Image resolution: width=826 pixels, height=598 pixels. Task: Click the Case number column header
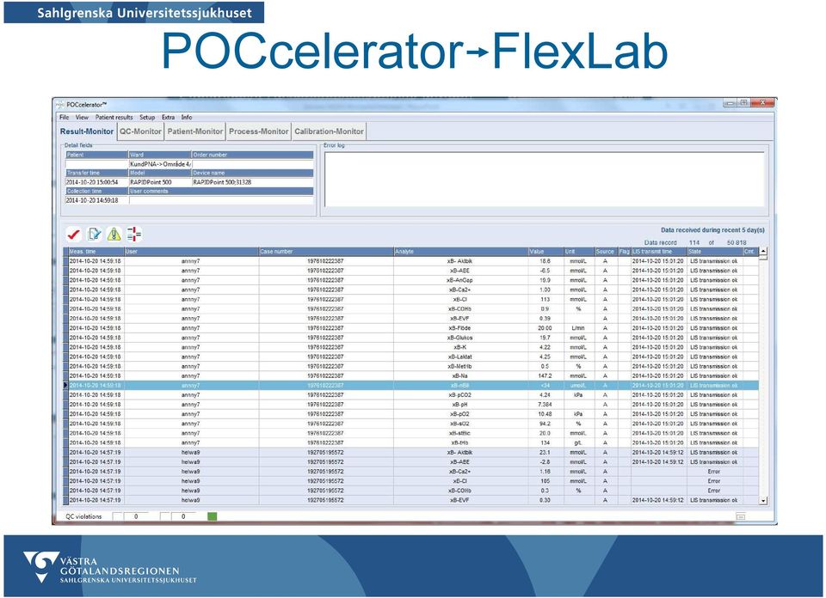(x=326, y=252)
